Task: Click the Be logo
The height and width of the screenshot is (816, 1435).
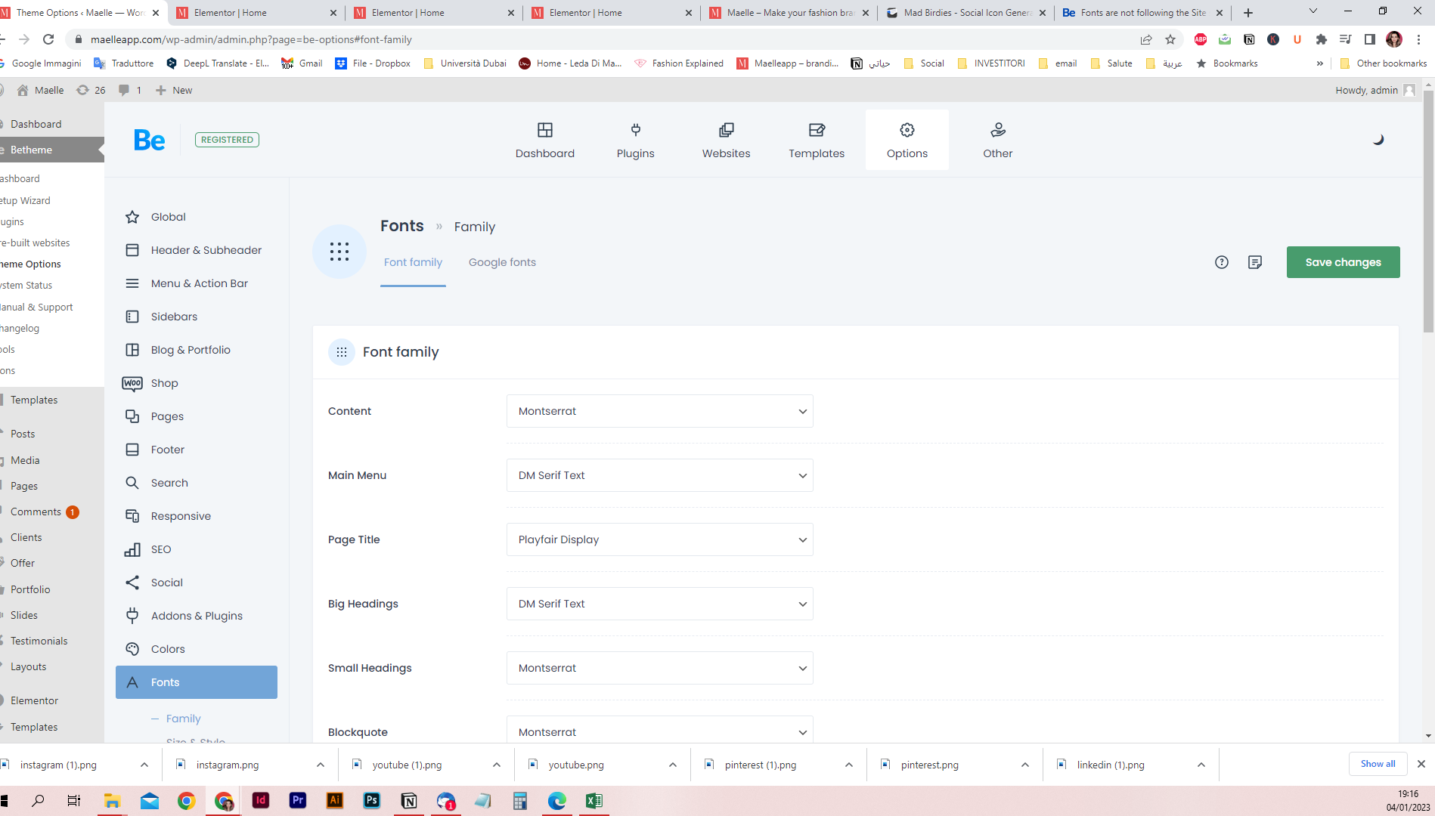Action: tap(149, 141)
